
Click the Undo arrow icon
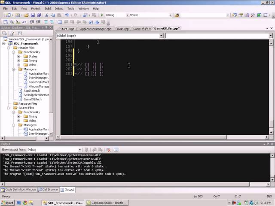pyautogui.click(x=67, y=15)
